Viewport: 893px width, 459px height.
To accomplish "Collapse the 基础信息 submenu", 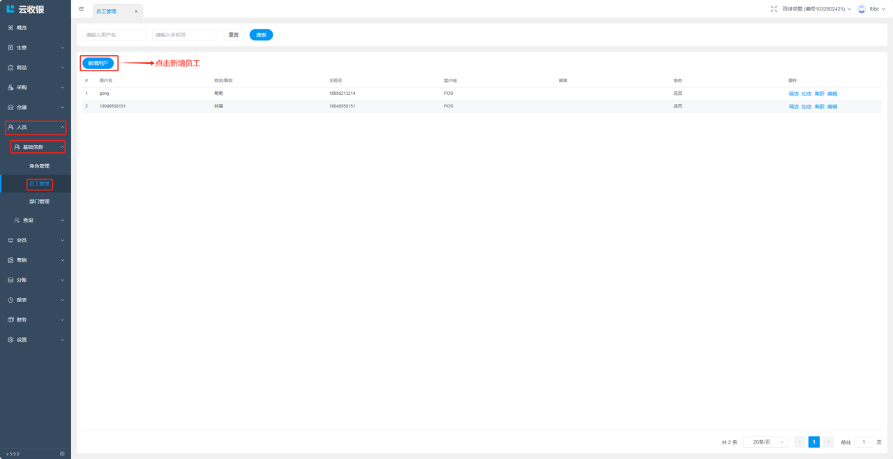I will [38, 147].
